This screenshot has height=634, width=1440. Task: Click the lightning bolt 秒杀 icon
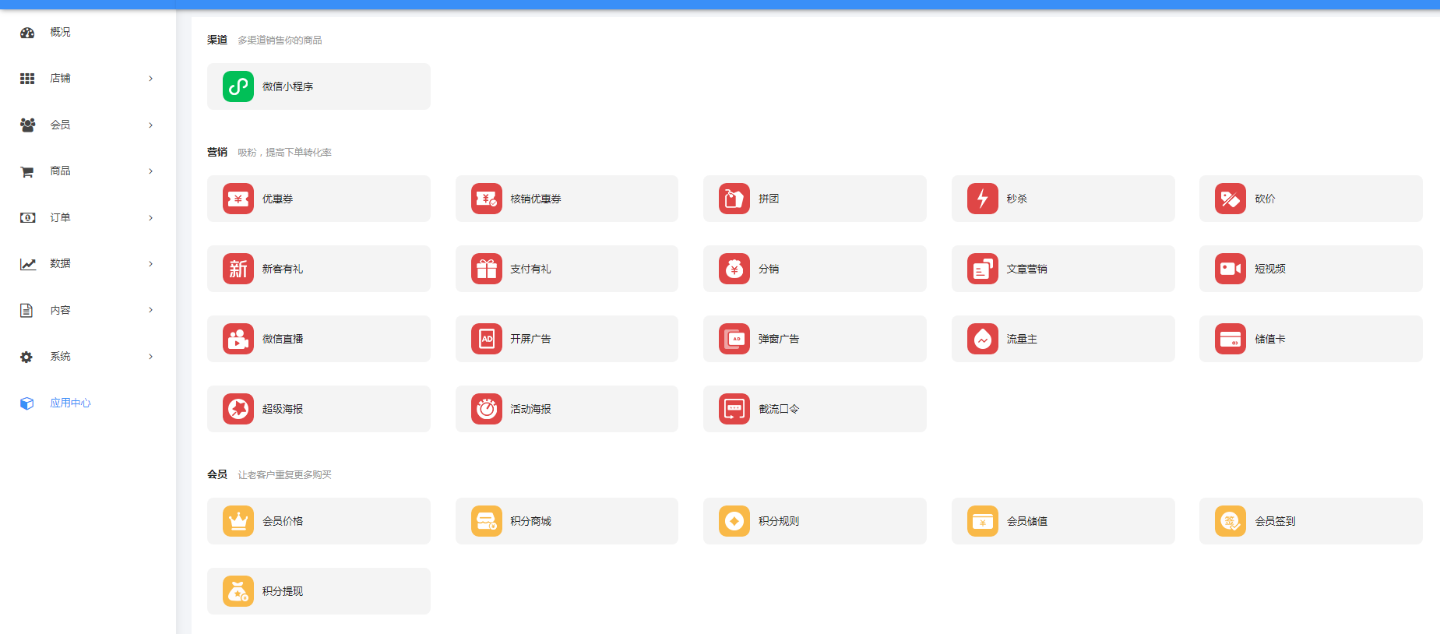coord(982,199)
